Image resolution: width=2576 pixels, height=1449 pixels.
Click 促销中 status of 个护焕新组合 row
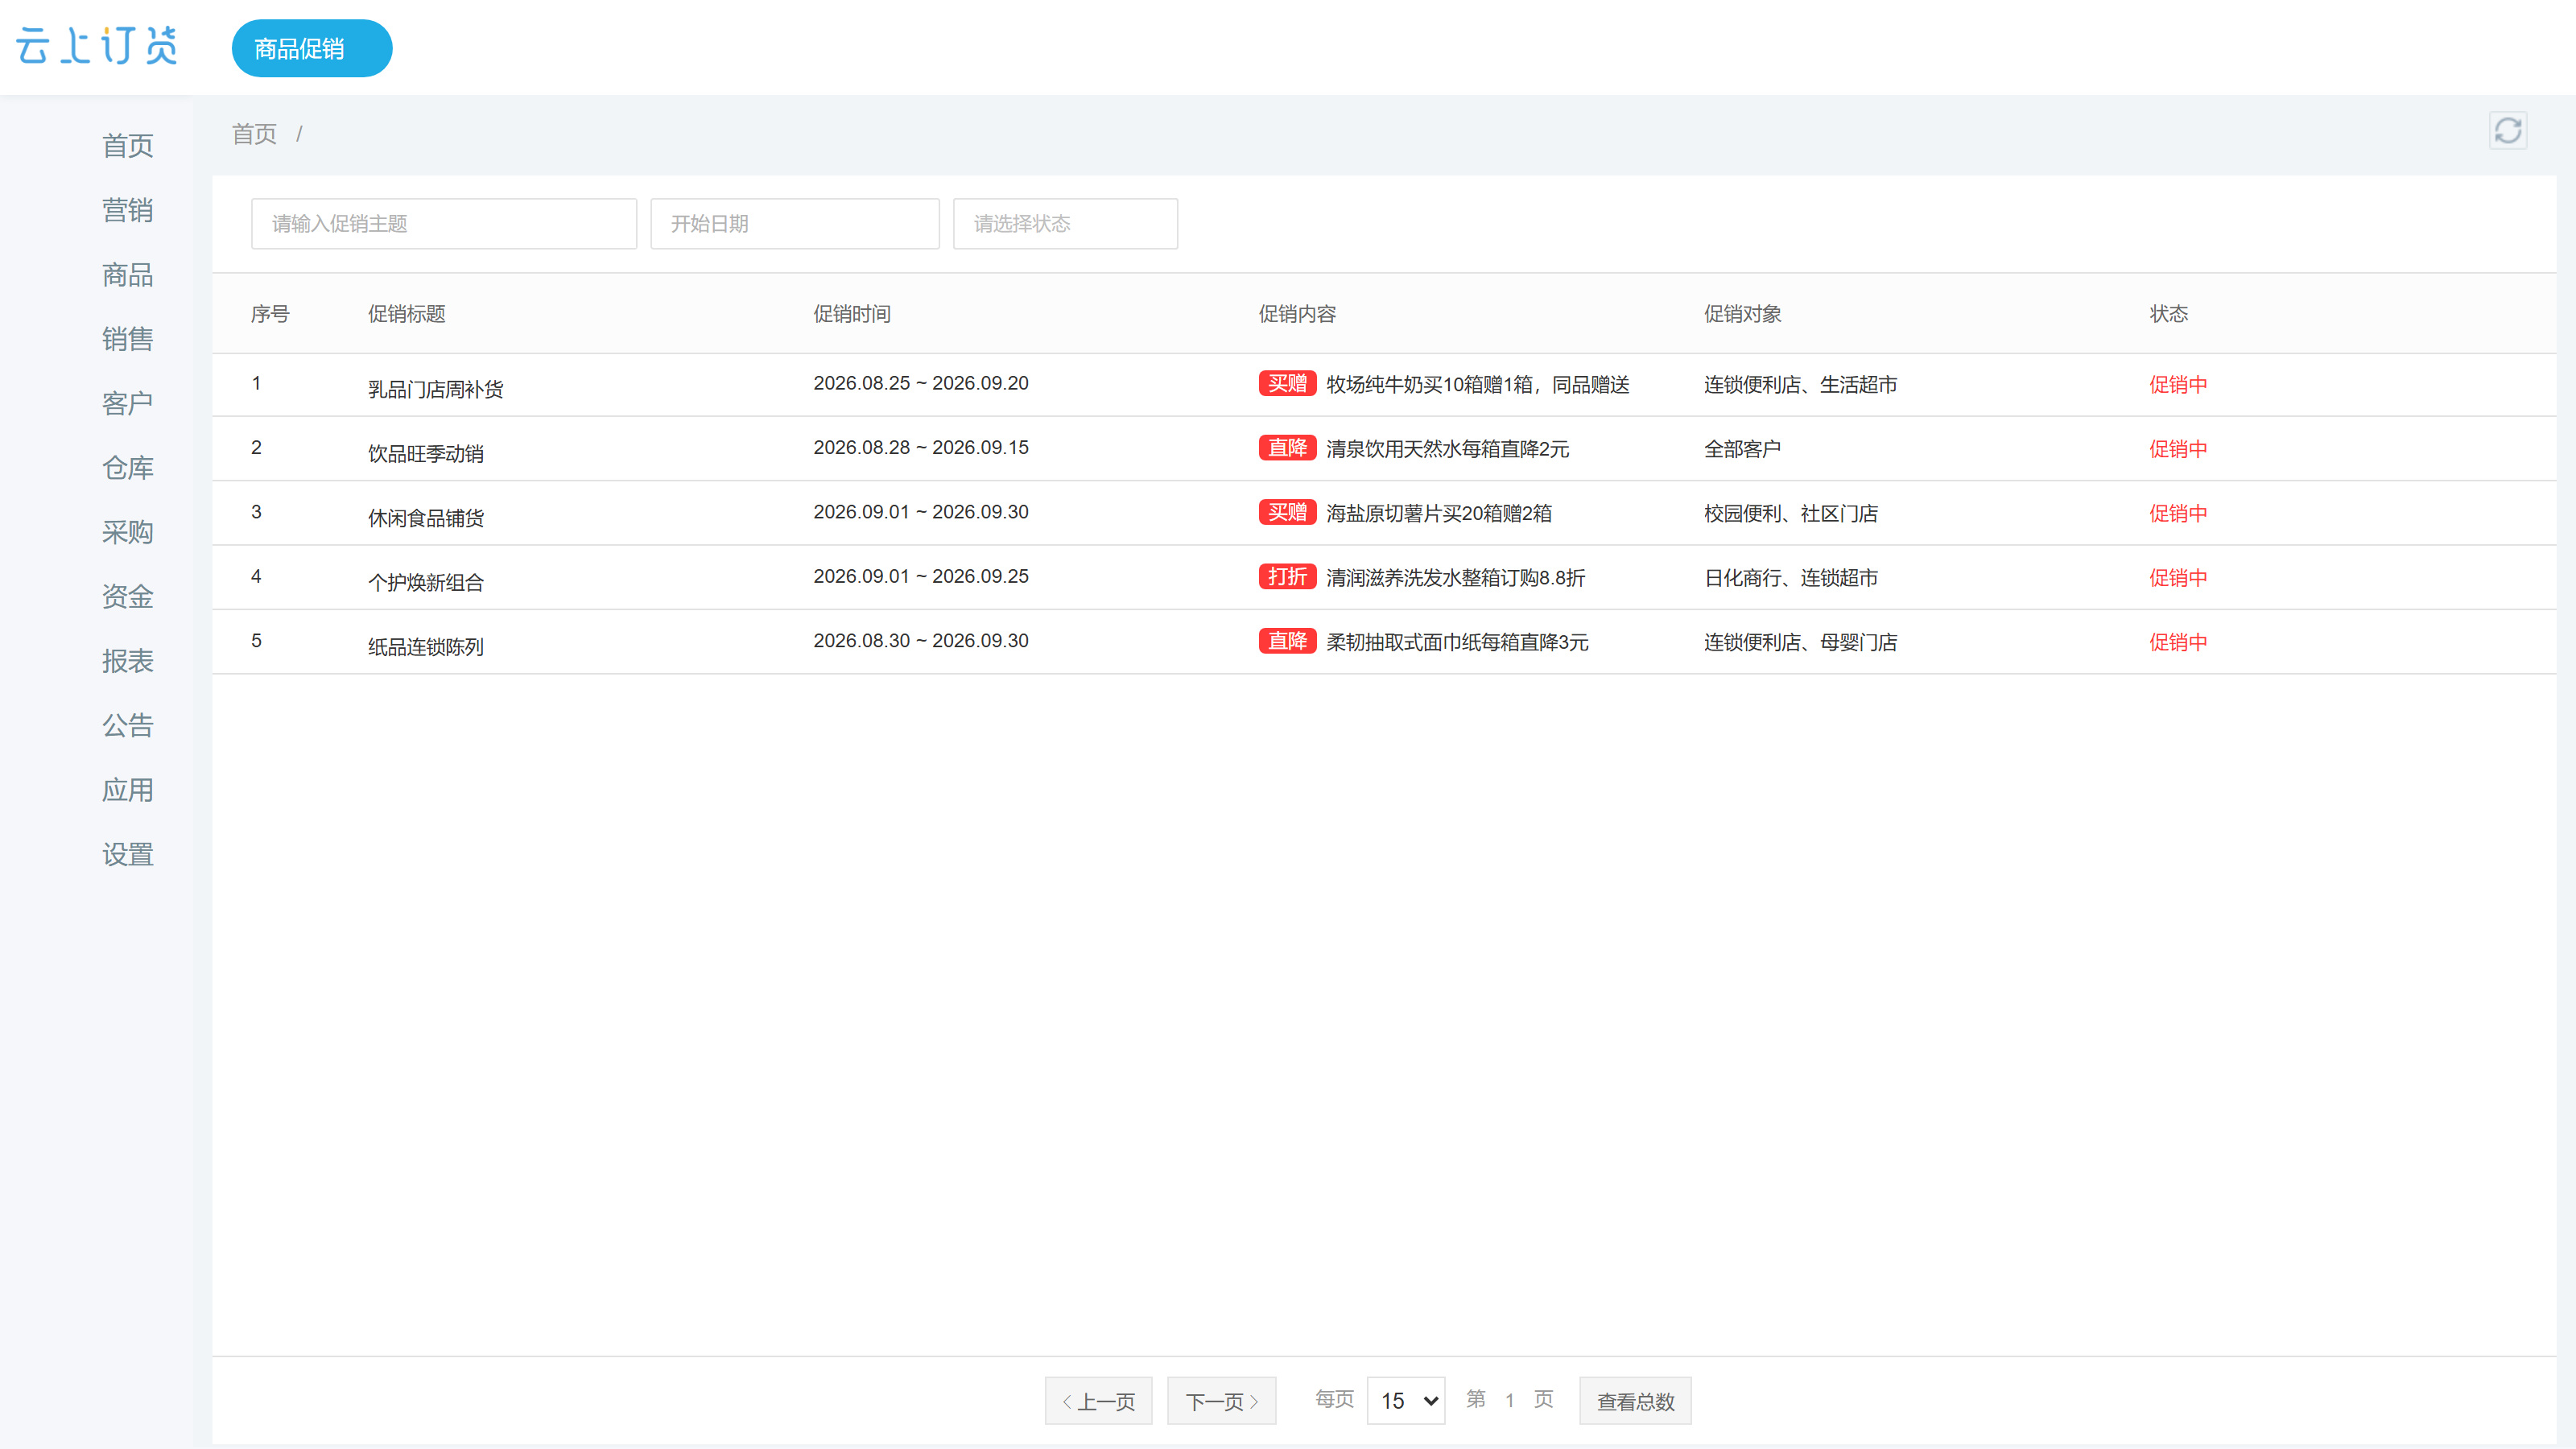tap(2179, 578)
